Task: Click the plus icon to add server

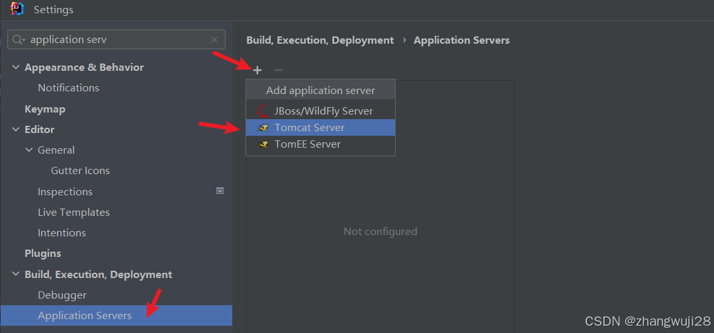Action: [x=257, y=70]
